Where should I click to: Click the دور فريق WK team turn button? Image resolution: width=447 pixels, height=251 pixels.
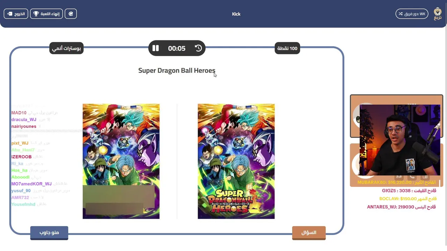(x=412, y=14)
